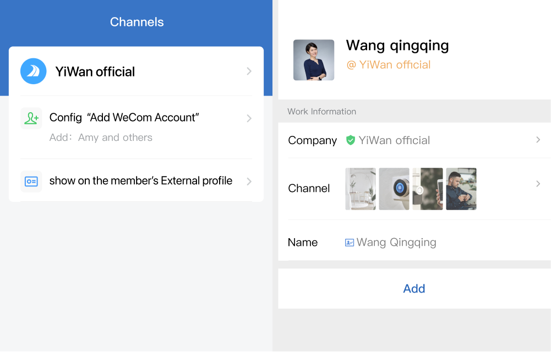Expand the Channel row chevron

click(538, 184)
